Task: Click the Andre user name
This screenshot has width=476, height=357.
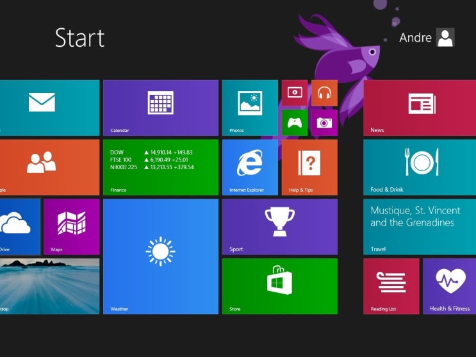Action: tap(415, 38)
